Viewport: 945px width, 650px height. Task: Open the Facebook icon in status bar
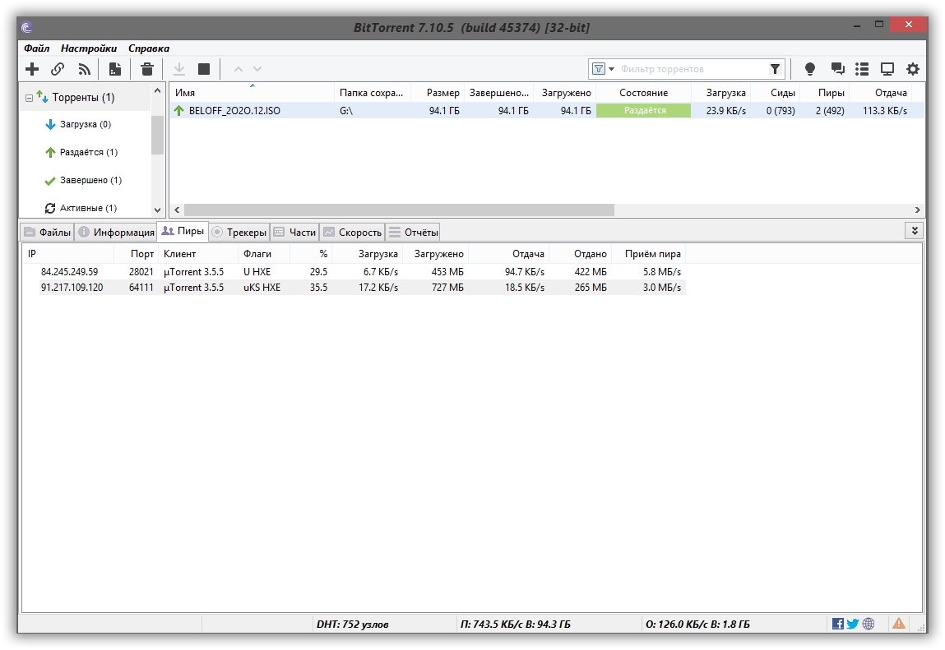coord(838,624)
